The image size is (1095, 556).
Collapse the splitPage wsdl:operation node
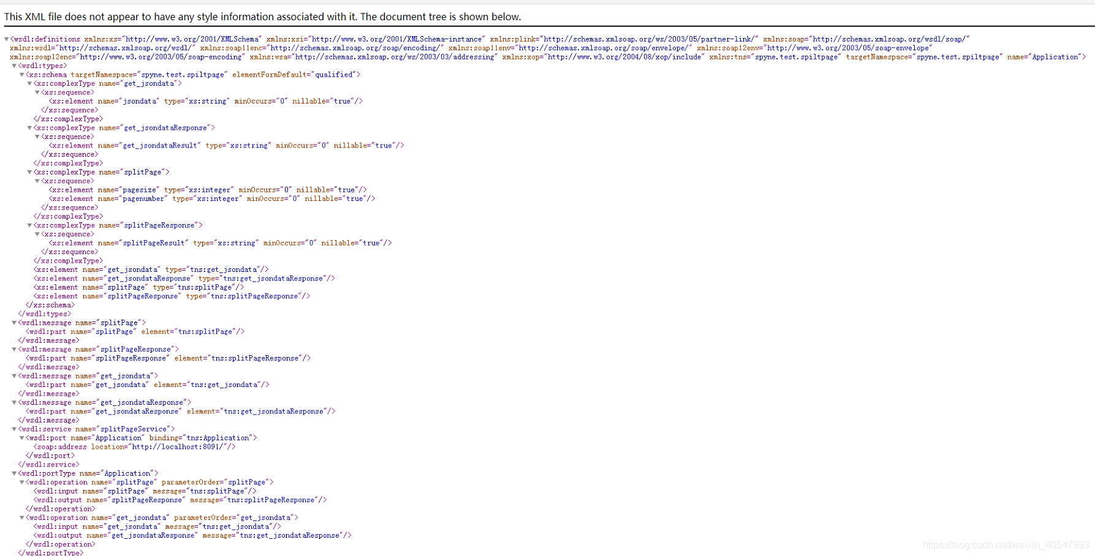coord(21,482)
